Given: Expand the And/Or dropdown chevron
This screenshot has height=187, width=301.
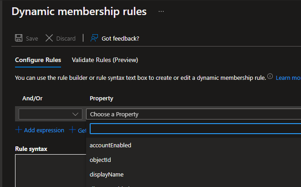Looking at the screenshot, I should tap(76, 114).
